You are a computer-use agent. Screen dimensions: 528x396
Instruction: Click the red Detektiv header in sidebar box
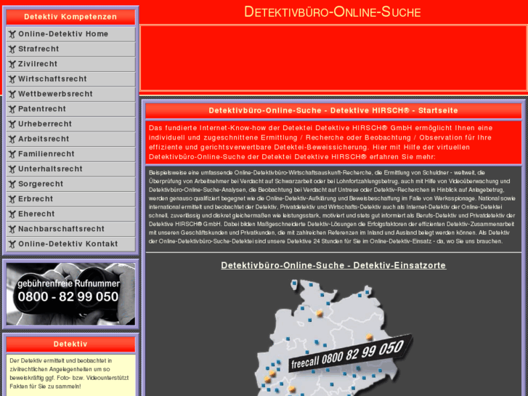70,344
